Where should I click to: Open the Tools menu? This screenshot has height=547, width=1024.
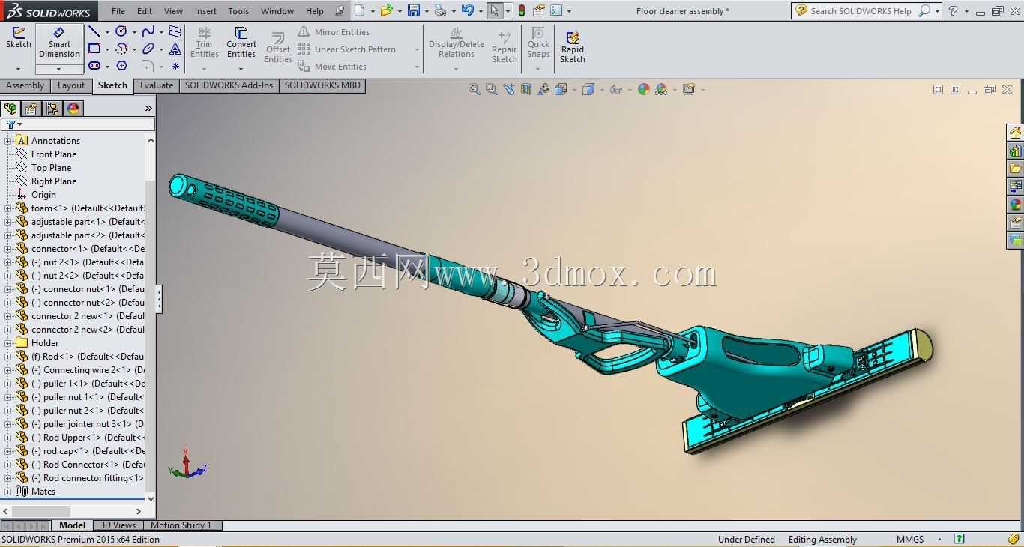pos(238,11)
